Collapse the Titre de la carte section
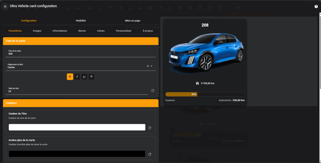Image resolution: width=321 pixels, height=163 pixels. (81, 41)
